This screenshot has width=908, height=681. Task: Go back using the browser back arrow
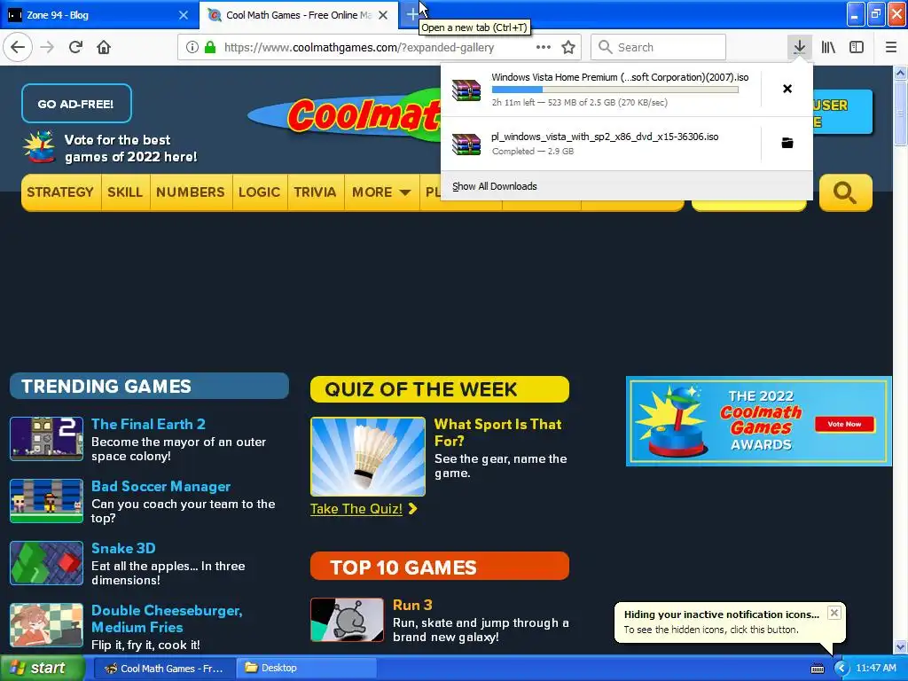click(x=18, y=47)
